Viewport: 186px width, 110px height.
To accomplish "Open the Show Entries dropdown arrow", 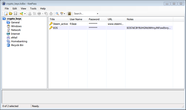I will 65,14.
